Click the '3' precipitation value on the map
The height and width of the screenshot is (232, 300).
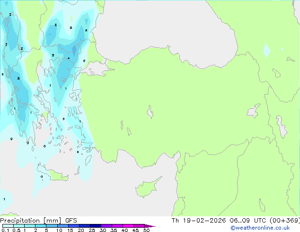pyautogui.click(x=18, y=78)
